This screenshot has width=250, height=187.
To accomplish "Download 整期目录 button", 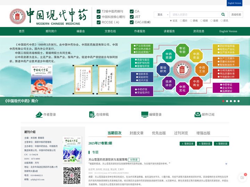I will tap(187, 144).
